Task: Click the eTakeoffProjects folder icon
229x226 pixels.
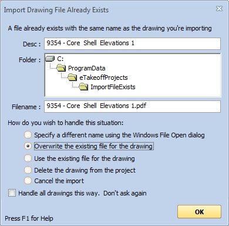Action: [73, 77]
